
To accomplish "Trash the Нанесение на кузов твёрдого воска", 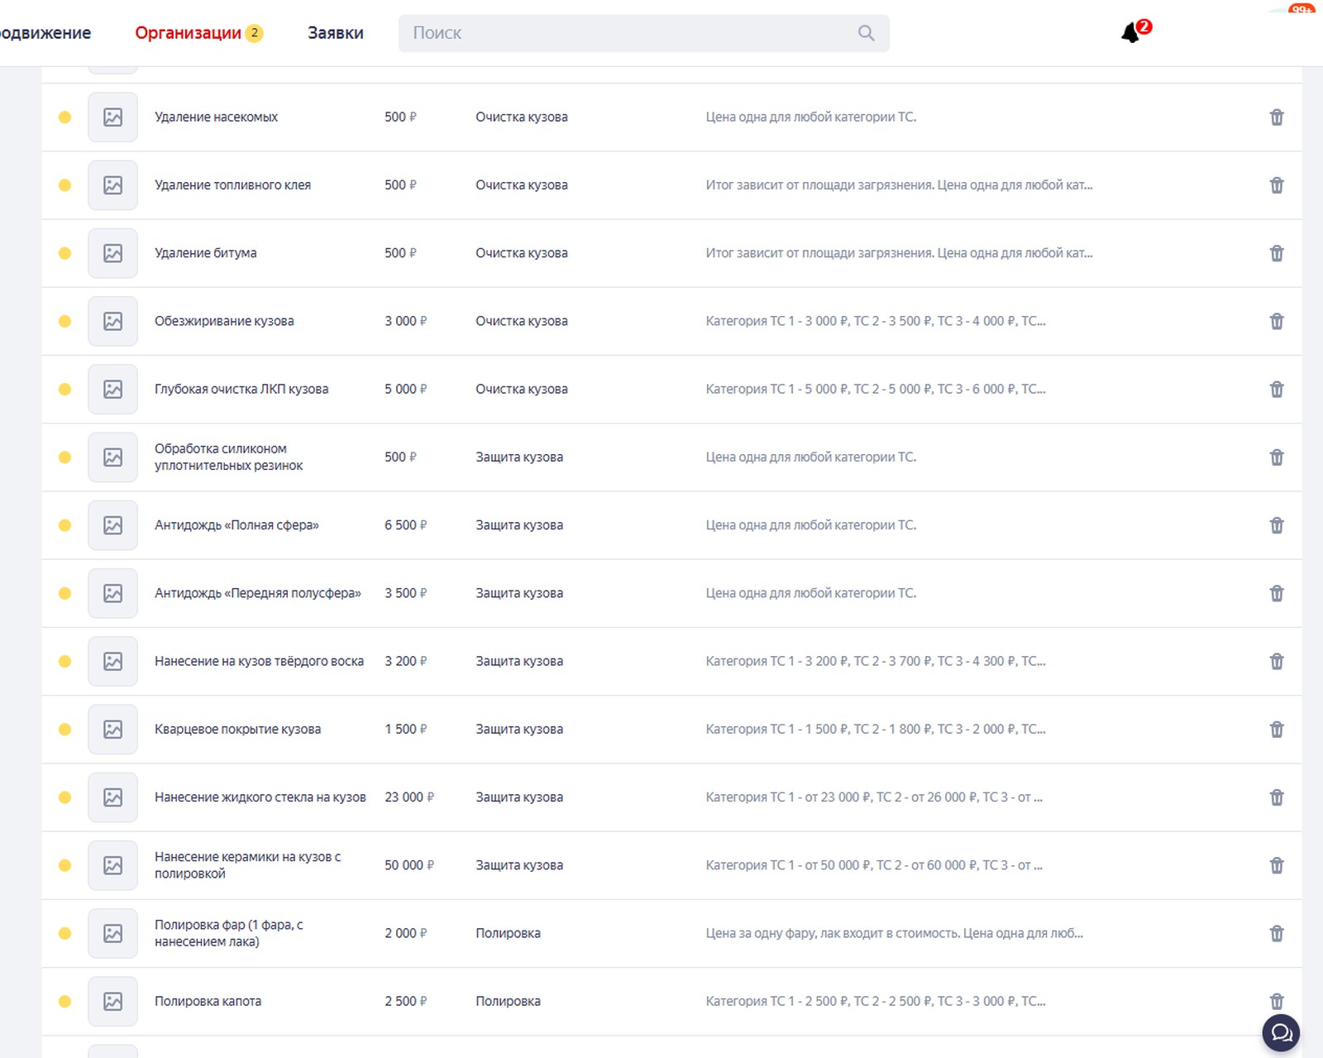I will (1277, 661).
